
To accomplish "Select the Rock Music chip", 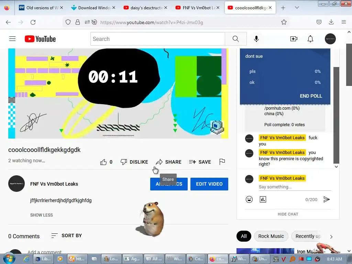I will (x=271, y=236).
